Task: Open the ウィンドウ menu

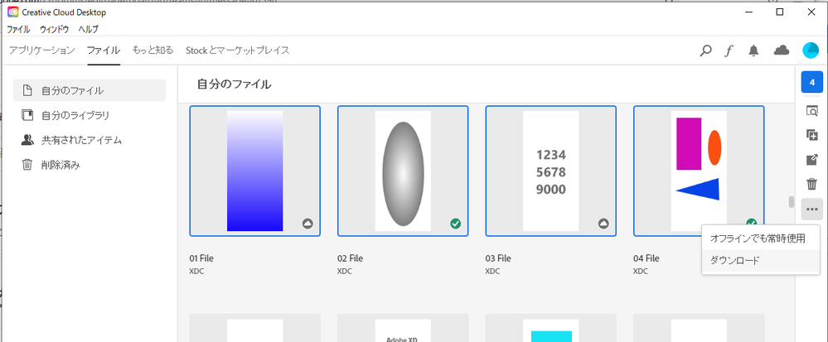Action: [55, 29]
